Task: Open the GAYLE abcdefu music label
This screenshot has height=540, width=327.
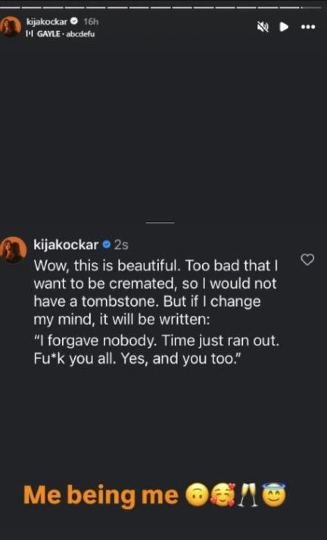Action: [x=66, y=34]
